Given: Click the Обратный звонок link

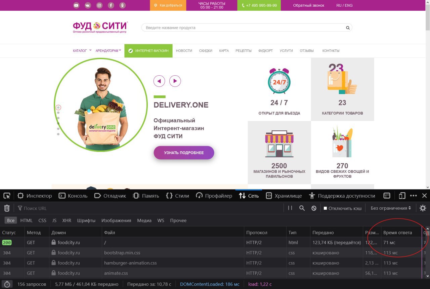Looking at the screenshot, I should [309, 5].
